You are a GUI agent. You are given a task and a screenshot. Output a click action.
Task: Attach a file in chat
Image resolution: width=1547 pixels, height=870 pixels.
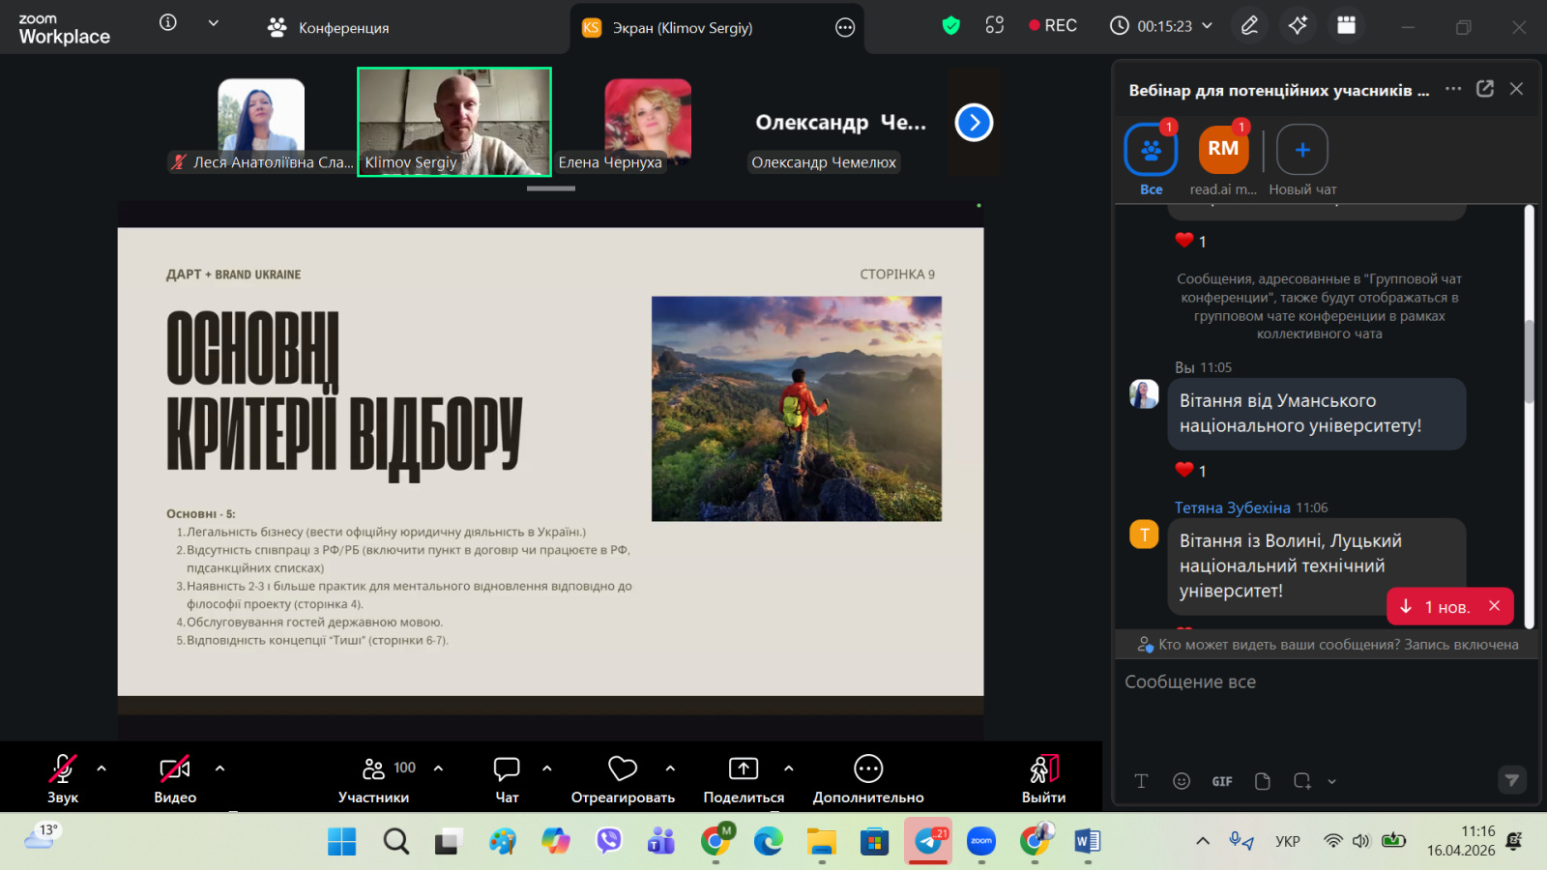point(1262,781)
